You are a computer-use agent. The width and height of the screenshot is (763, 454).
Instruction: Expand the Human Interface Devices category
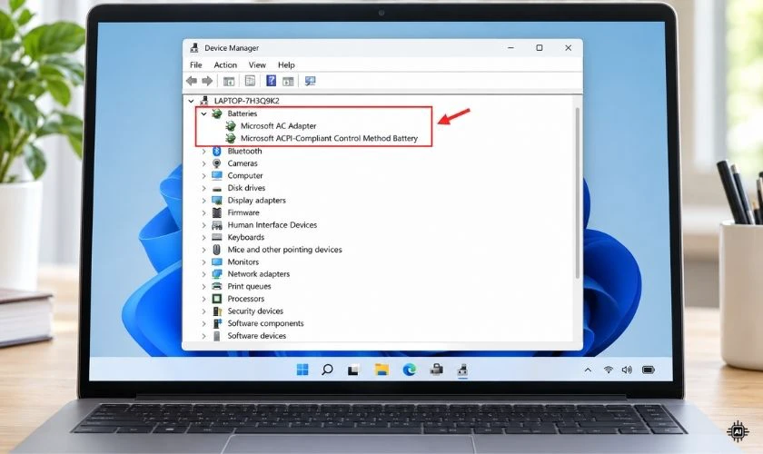coord(203,225)
